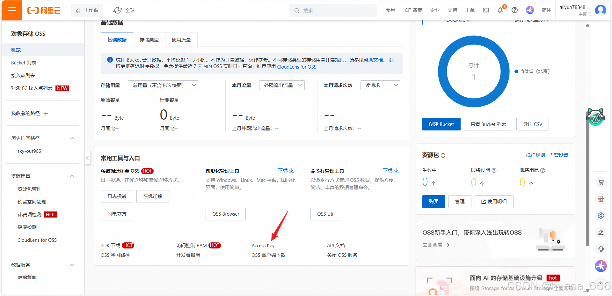This screenshot has height=296, width=612.
Task: Open the notifications bell
Action: pos(500,10)
